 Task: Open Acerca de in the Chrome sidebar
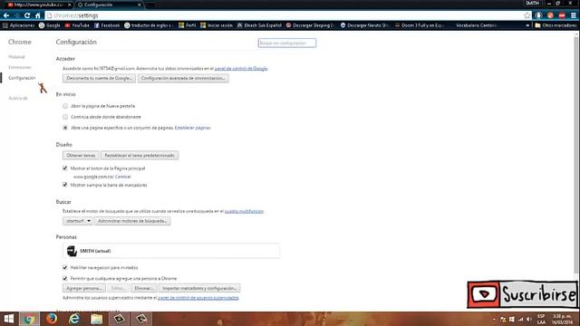pyautogui.click(x=18, y=99)
